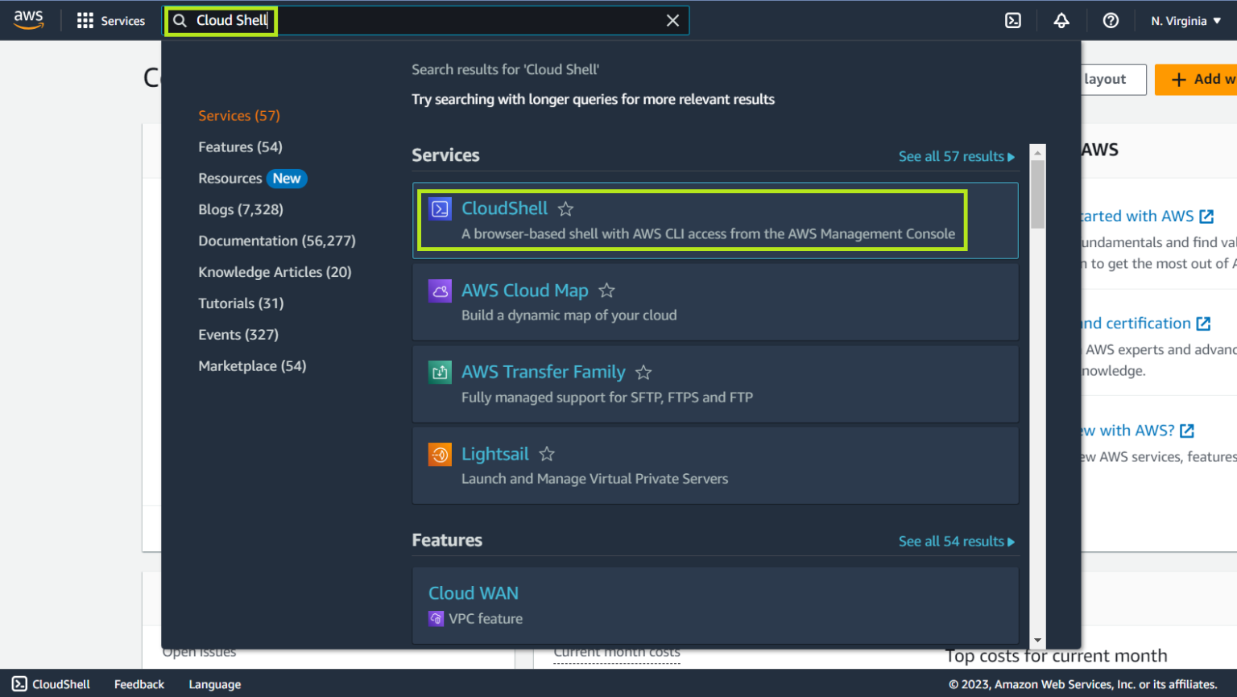Launch CloudShell from the top-right terminal icon
Screen dimensions: 1237x697
point(1012,20)
